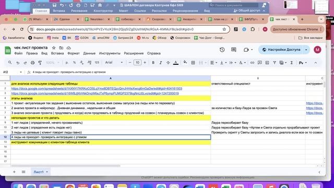Increase font size with plus

click(145, 63)
